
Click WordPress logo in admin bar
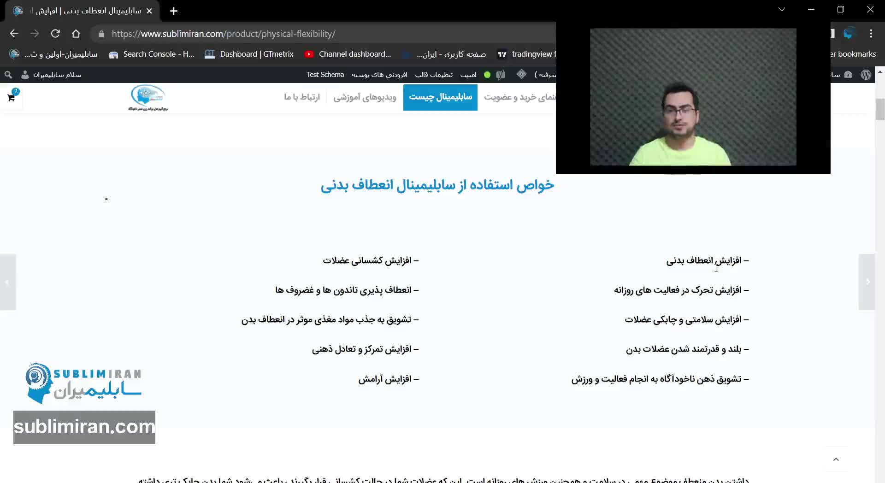[x=866, y=75]
